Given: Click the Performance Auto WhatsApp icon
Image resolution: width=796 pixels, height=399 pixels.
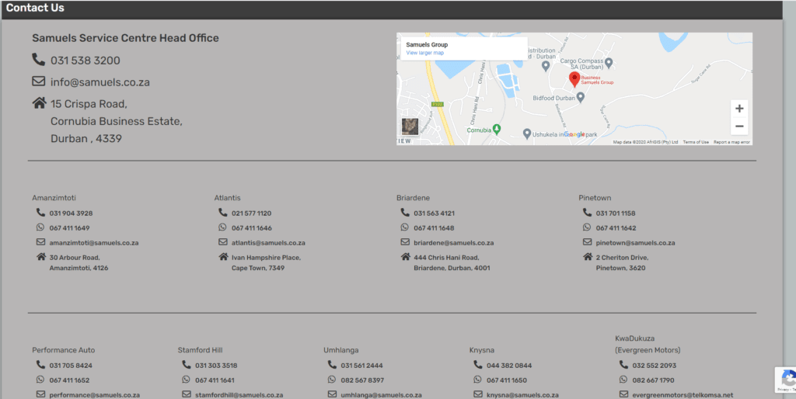Looking at the screenshot, I should [x=40, y=380].
